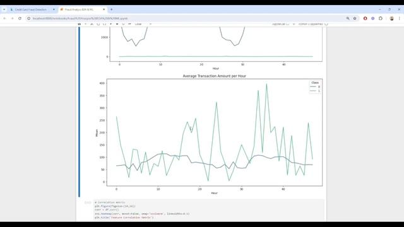Click the sns.heatmap code line
This screenshot has height=227, width=404.
click(142, 214)
